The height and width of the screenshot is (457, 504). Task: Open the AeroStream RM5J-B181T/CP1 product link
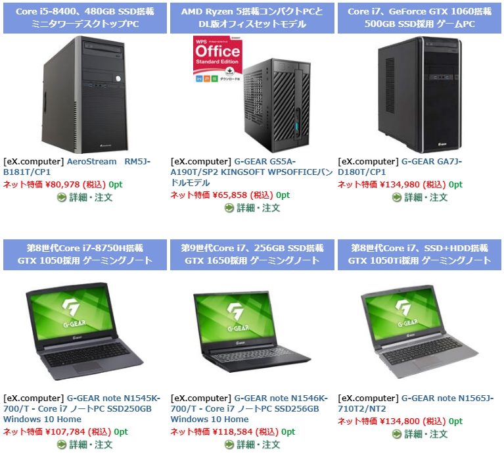click(x=77, y=166)
